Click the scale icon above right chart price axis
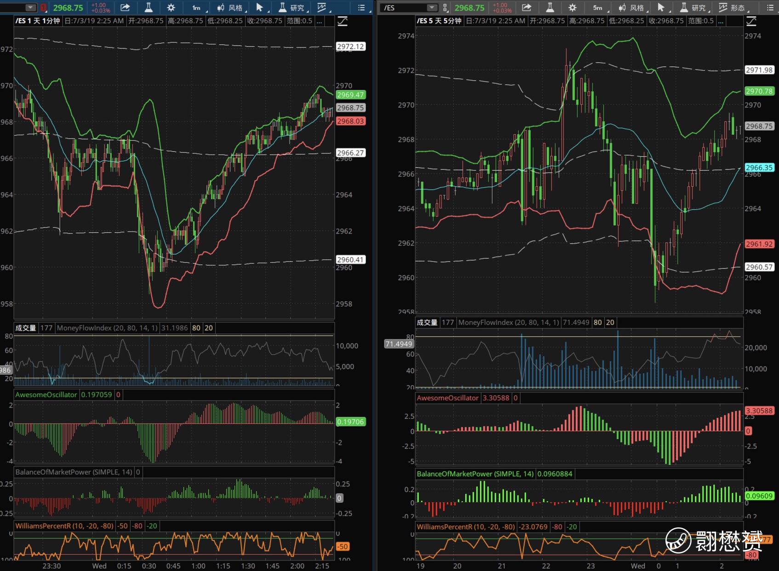This screenshot has width=779, height=571. 751,21
